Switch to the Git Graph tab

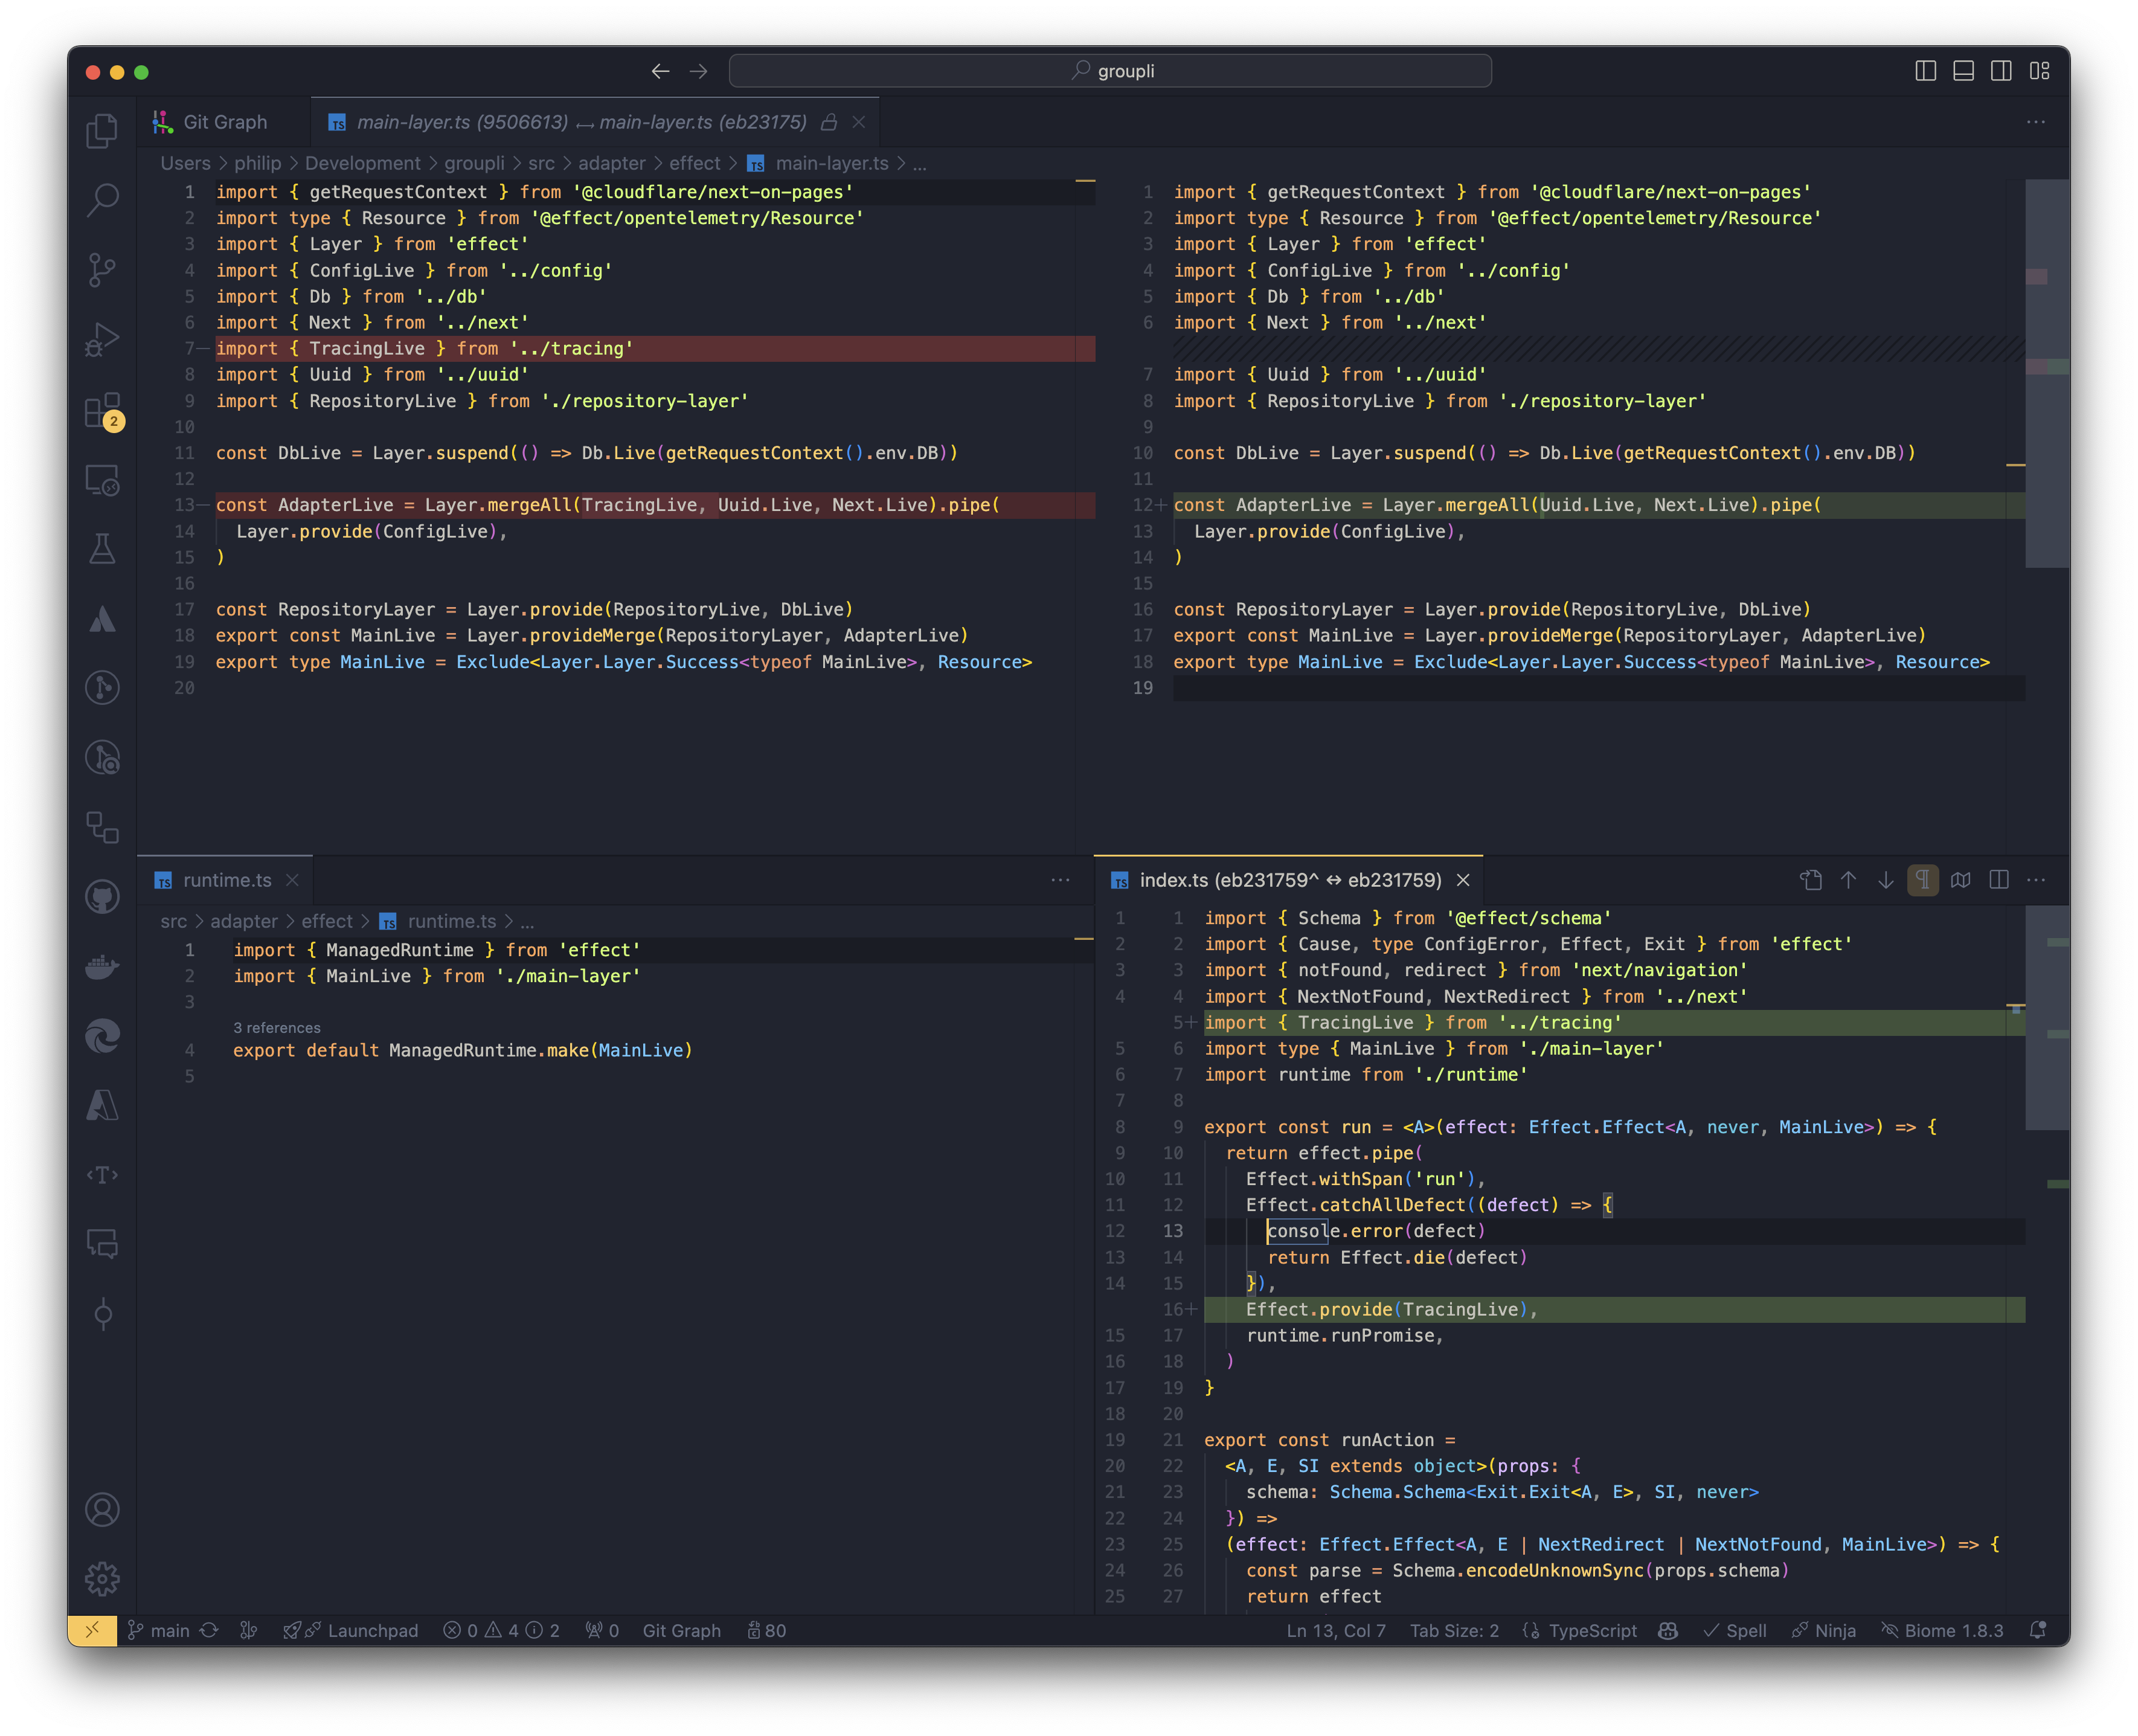point(224,122)
